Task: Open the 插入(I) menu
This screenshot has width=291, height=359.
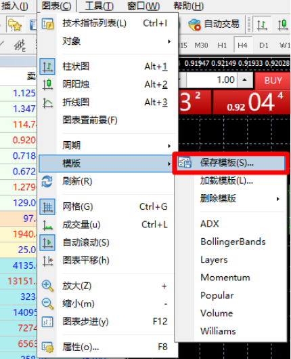Action: 15,5
